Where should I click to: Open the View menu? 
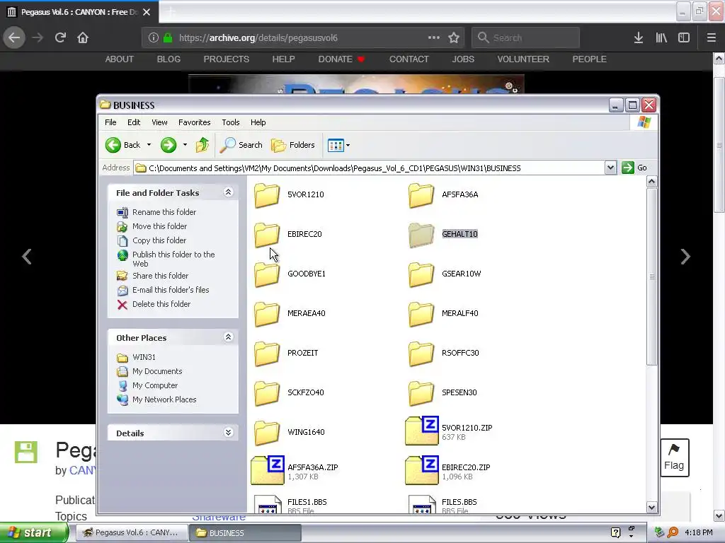pos(159,122)
